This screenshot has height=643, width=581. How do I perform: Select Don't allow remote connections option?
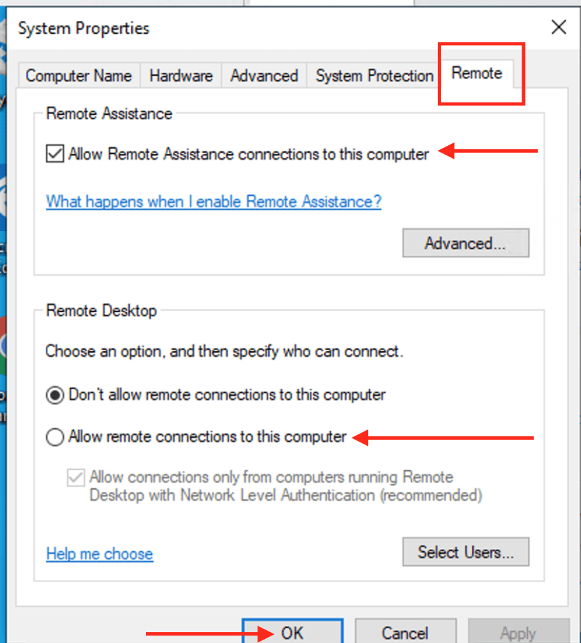[55, 395]
